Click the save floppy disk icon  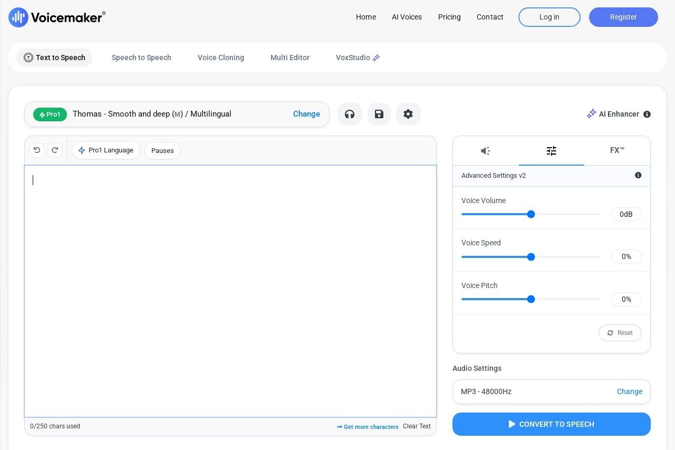click(379, 114)
